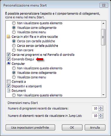Click the scrollbar up arrow in the list

pyautogui.click(x=103, y=23)
